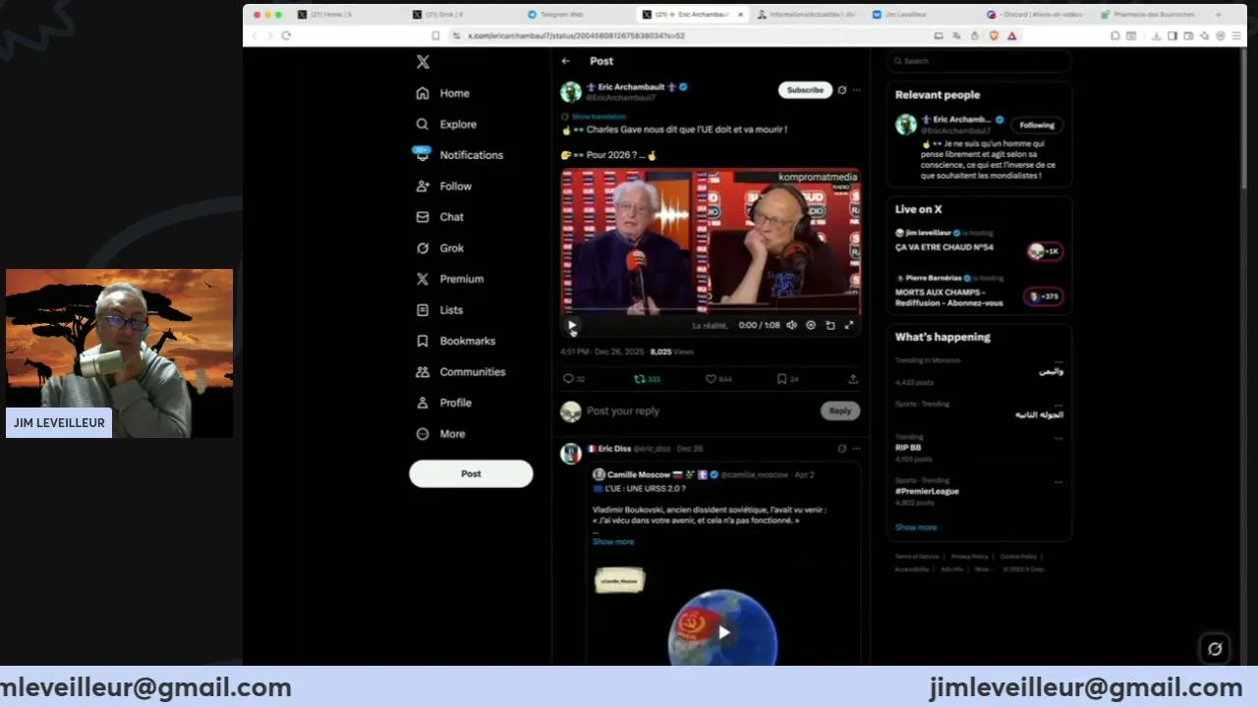
Task: Open Communities in the X sidebar
Action: tap(460, 372)
